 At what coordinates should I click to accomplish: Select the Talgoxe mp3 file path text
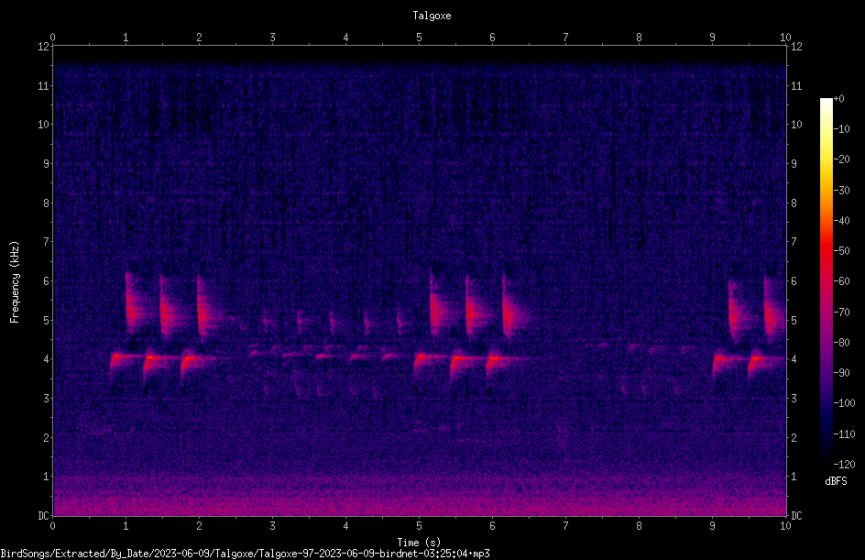click(x=245, y=554)
